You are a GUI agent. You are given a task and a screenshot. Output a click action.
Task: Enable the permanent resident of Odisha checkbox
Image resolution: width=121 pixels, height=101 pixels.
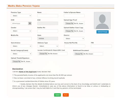13,81
